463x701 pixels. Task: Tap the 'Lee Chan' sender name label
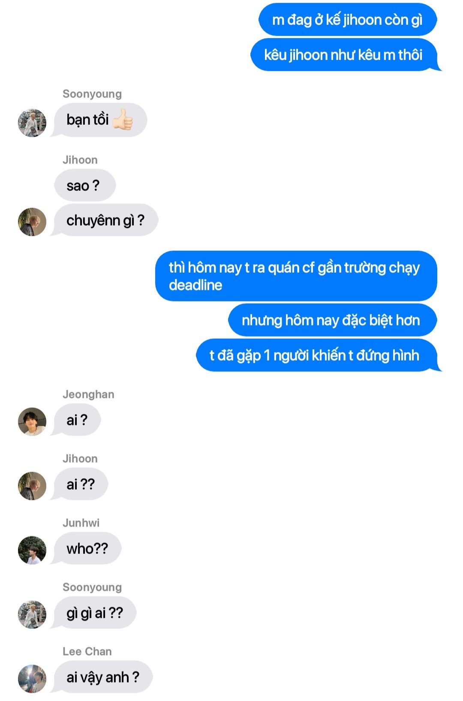(87, 651)
